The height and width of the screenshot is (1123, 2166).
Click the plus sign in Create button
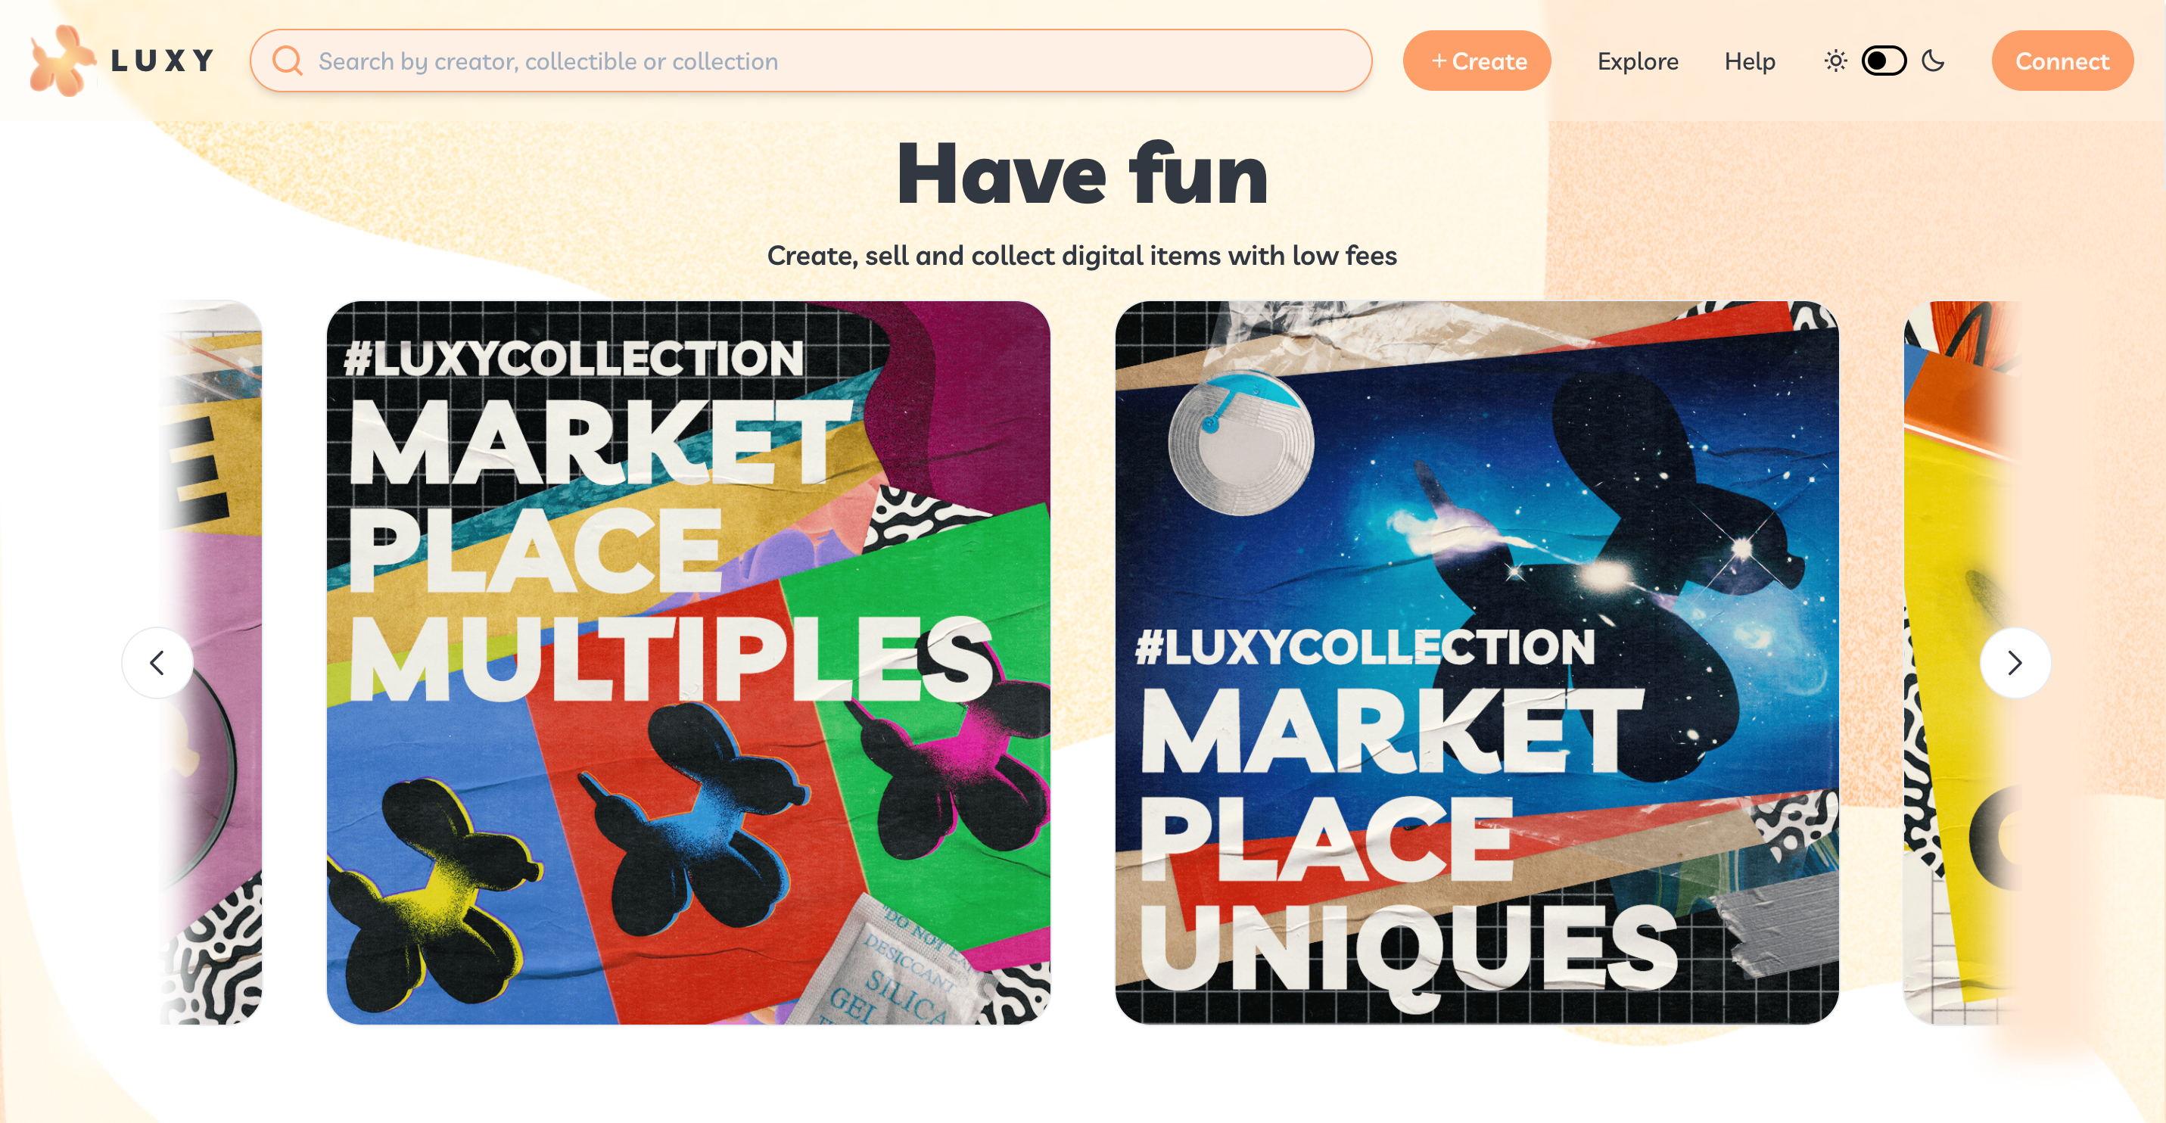[1439, 61]
